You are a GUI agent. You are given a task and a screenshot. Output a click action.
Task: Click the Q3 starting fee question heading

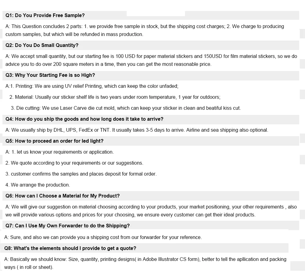[50, 75]
